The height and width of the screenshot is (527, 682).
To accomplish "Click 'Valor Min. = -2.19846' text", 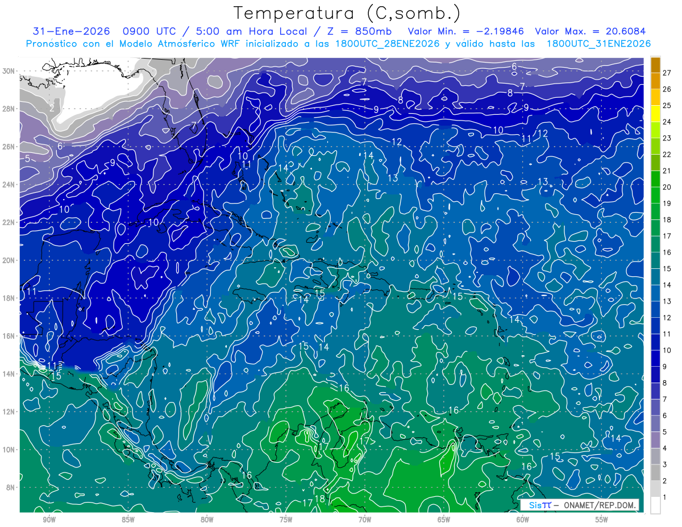I will [466, 31].
